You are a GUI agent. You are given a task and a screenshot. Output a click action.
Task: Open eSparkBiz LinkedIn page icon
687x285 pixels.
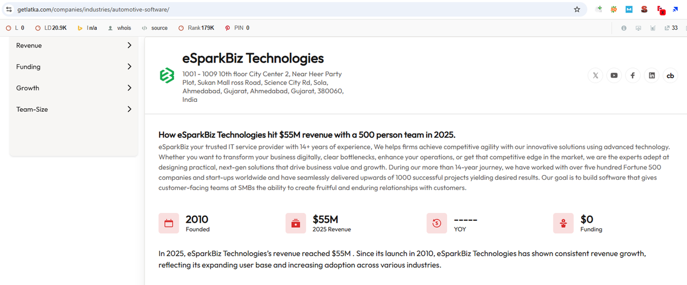(x=652, y=76)
